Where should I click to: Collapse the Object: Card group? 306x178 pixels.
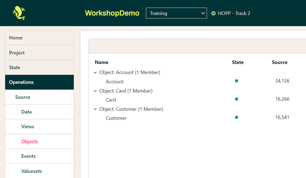click(96, 91)
